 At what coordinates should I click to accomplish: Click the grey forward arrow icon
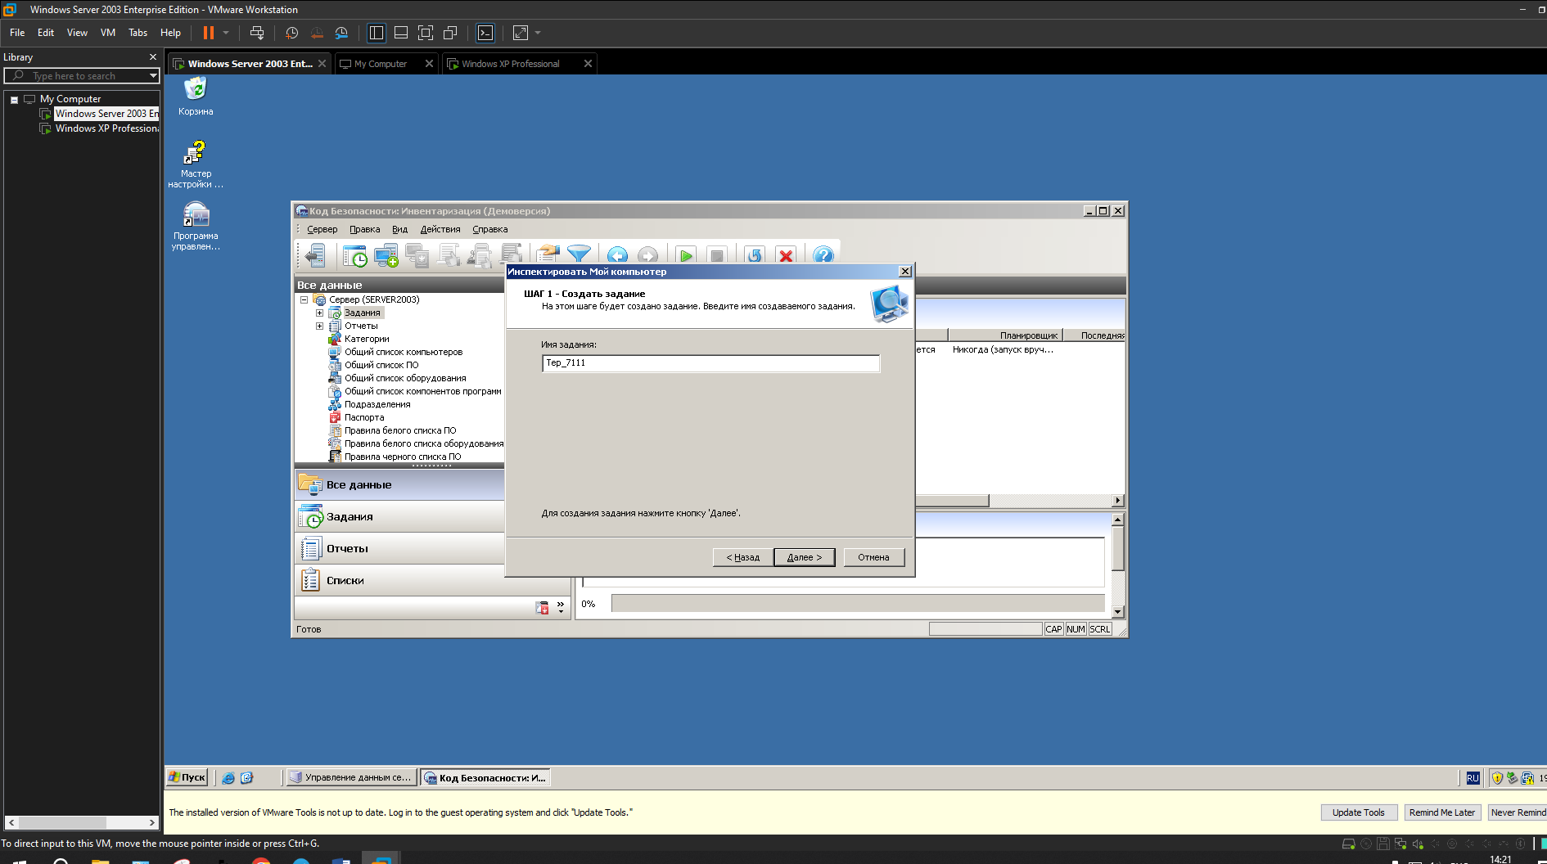[647, 256]
